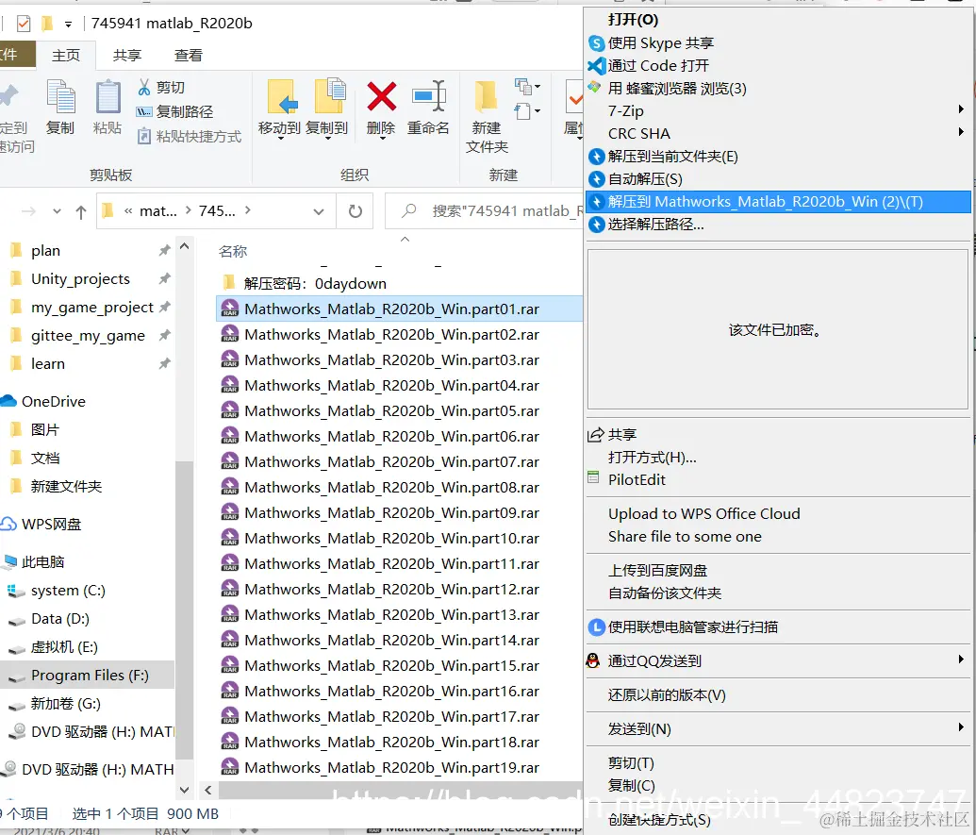The height and width of the screenshot is (835, 976).
Task: Choose Extract to Mathworks_Matlab_R2020b_Win (2)\
Action: click(x=778, y=202)
